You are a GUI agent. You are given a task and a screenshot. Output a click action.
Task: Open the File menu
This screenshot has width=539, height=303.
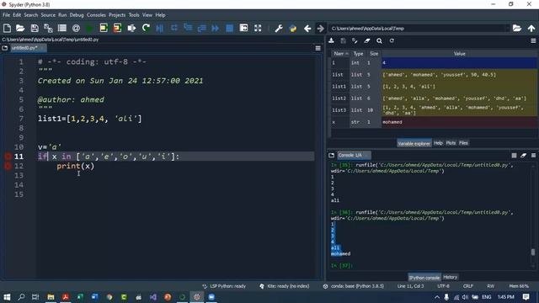[6, 15]
